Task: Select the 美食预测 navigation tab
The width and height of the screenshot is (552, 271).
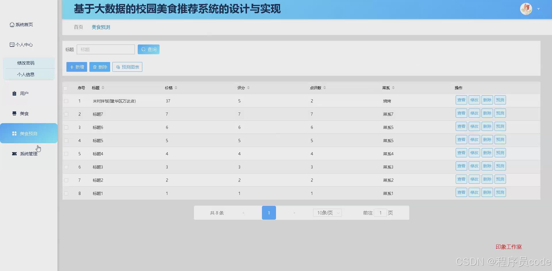Action: click(101, 27)
